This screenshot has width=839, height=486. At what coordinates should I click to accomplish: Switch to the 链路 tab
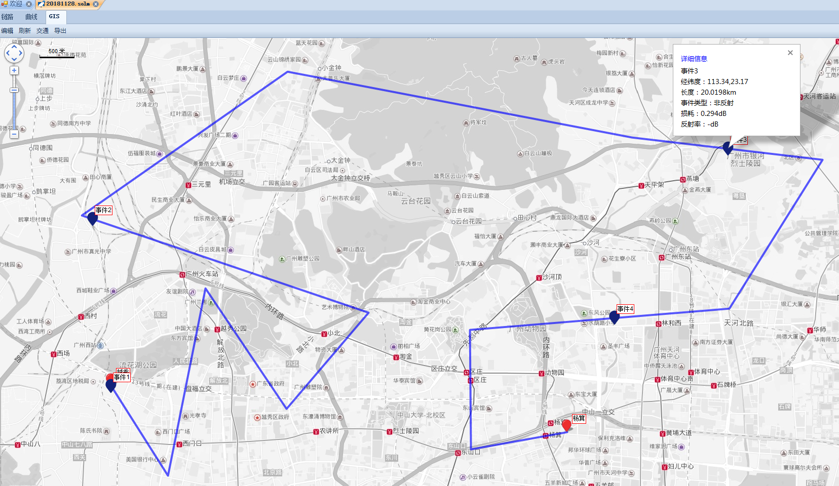pos(8,17)
